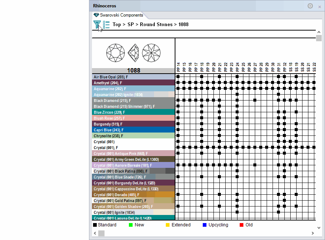This screenshot has width=325, height=240.
Task: Select Air Blue Opal (285), F row
Action: (133, 77)
